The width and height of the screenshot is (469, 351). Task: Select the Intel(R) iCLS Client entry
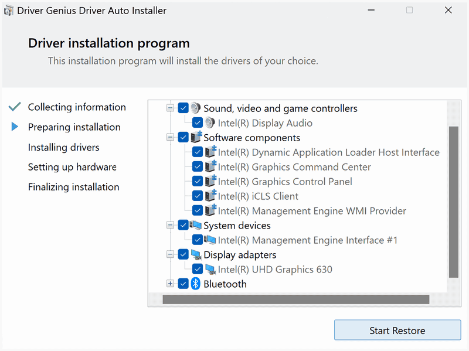[x=258, y=196]
